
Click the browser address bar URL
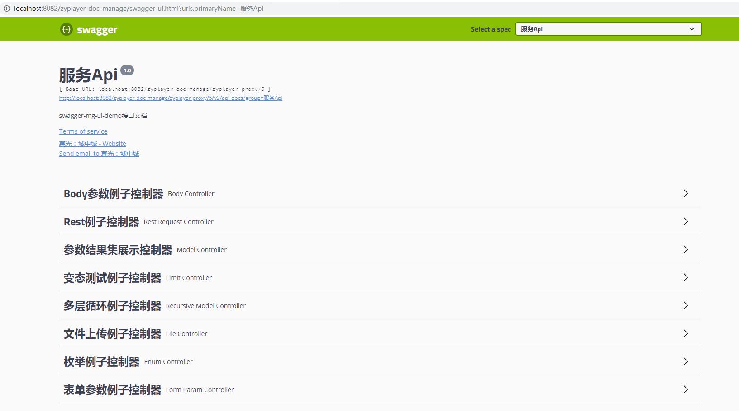pyautogui.click(x=138, y=9)
